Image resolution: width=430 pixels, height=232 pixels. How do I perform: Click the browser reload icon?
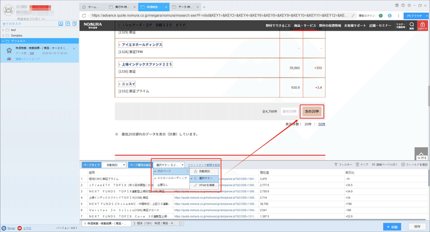84,16
